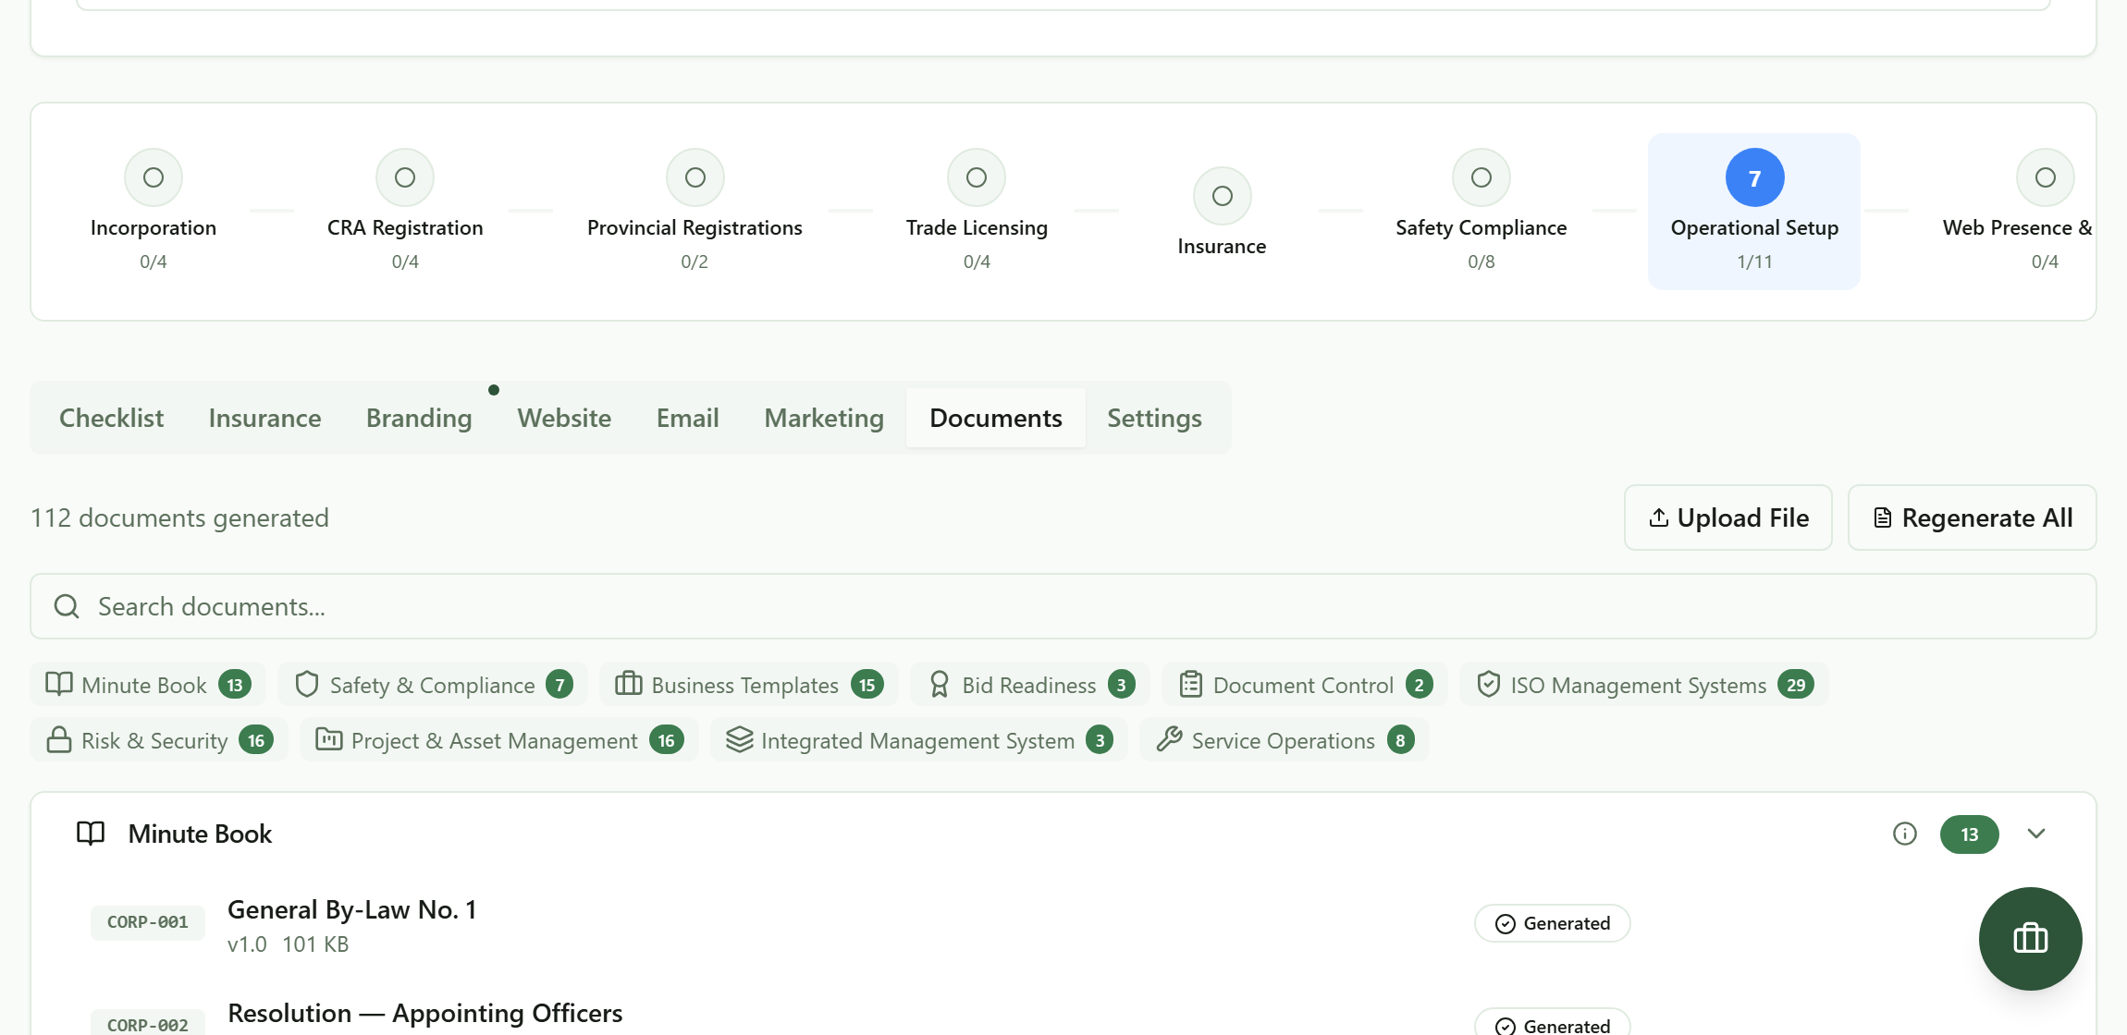Viewport: 2127px width, 1035px height.
Task: Click the upload arrow icon on Upload File
Action: [x=1659, y=517]
